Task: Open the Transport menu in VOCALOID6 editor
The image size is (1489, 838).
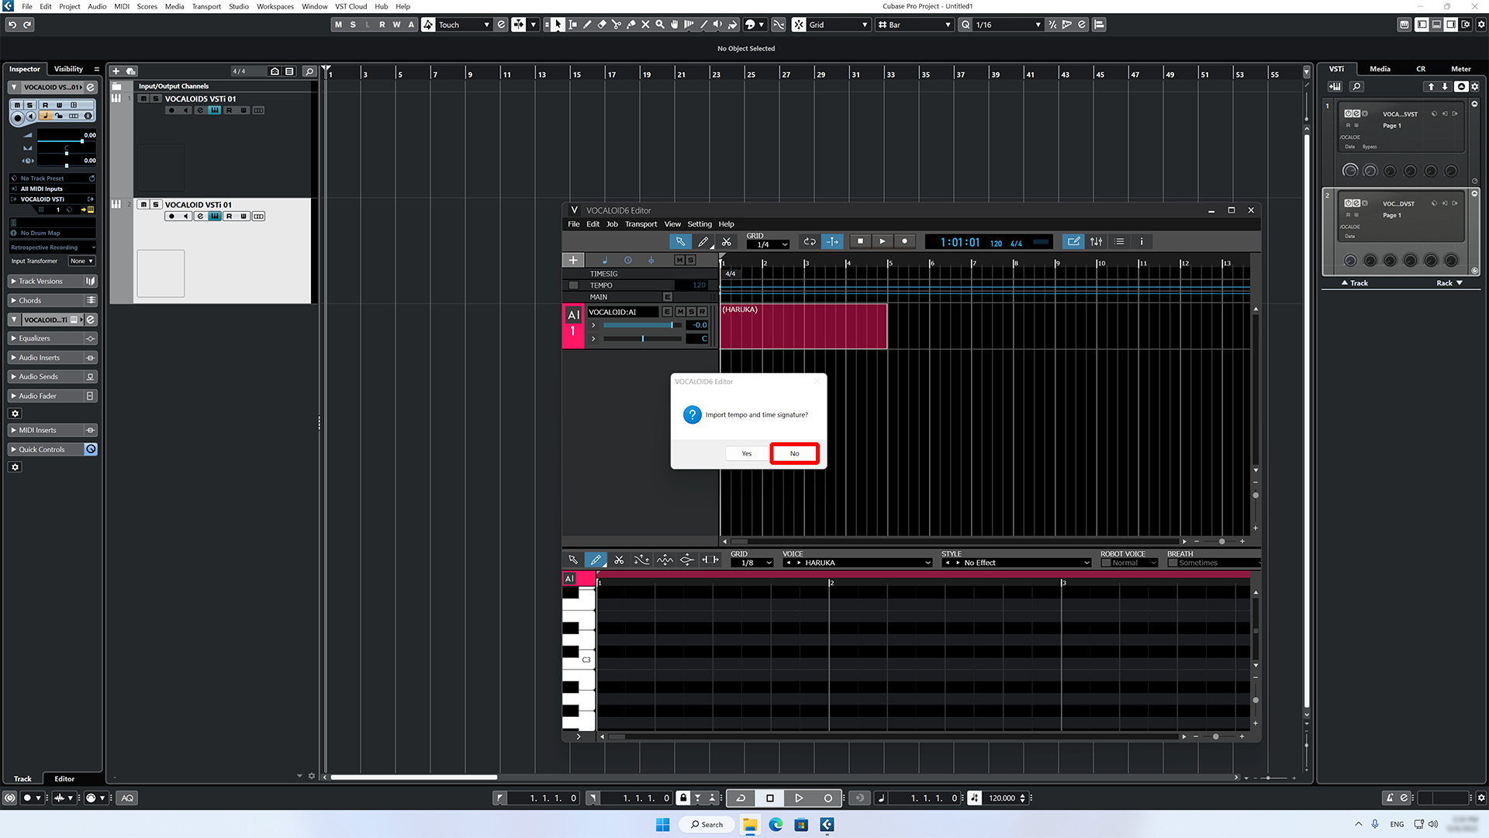Action: point(641,223)
